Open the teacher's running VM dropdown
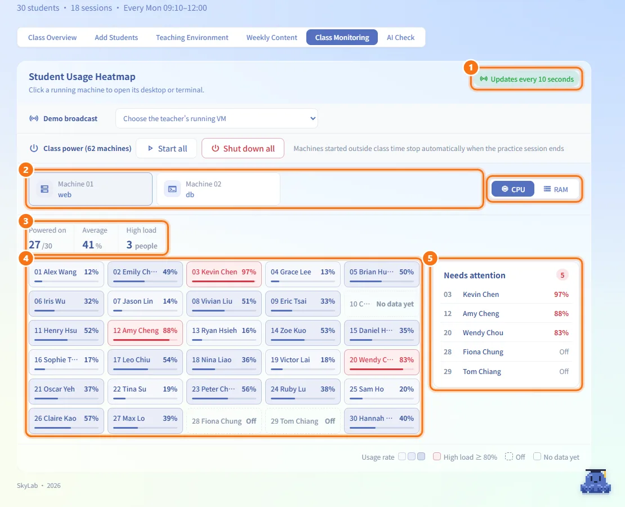The image size is (625, 507). [x=216, y=118]
